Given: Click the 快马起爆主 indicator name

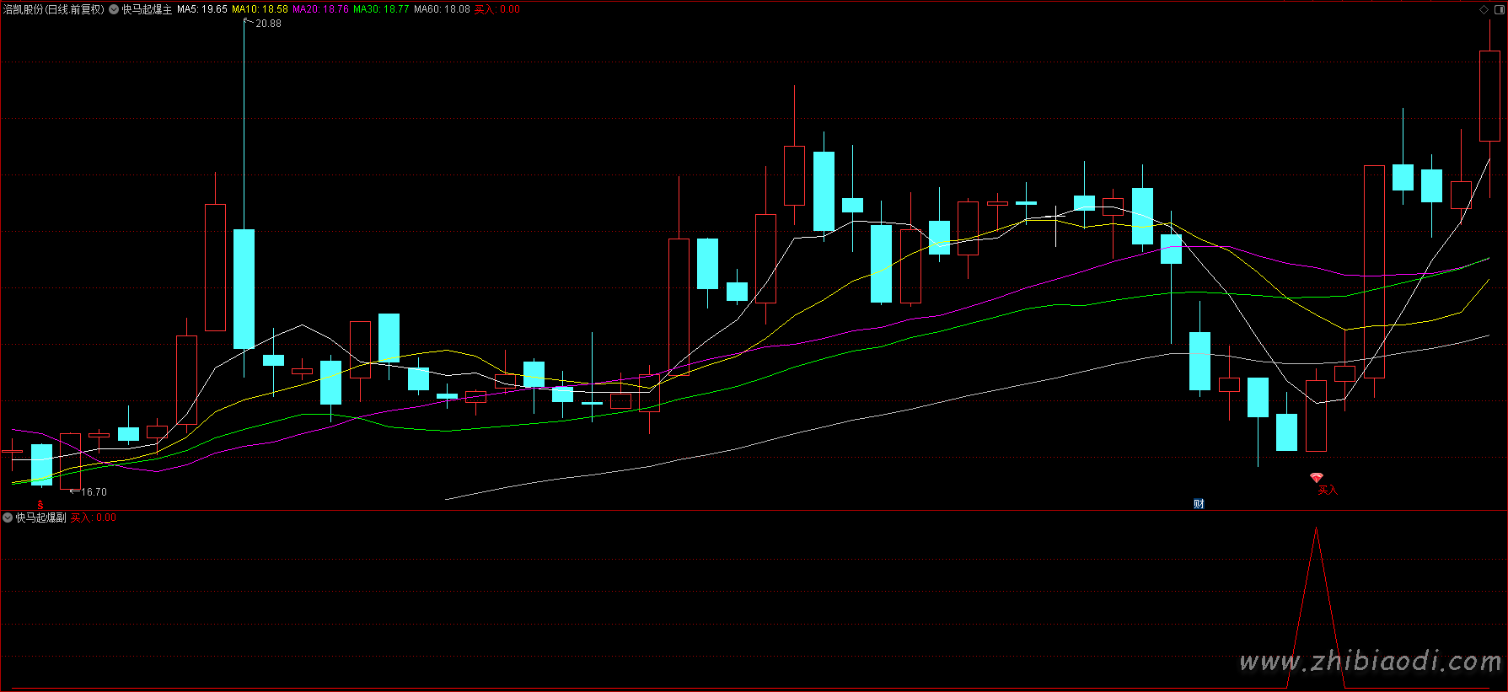Looking at the screenshot, I should (x=147, y=9).
